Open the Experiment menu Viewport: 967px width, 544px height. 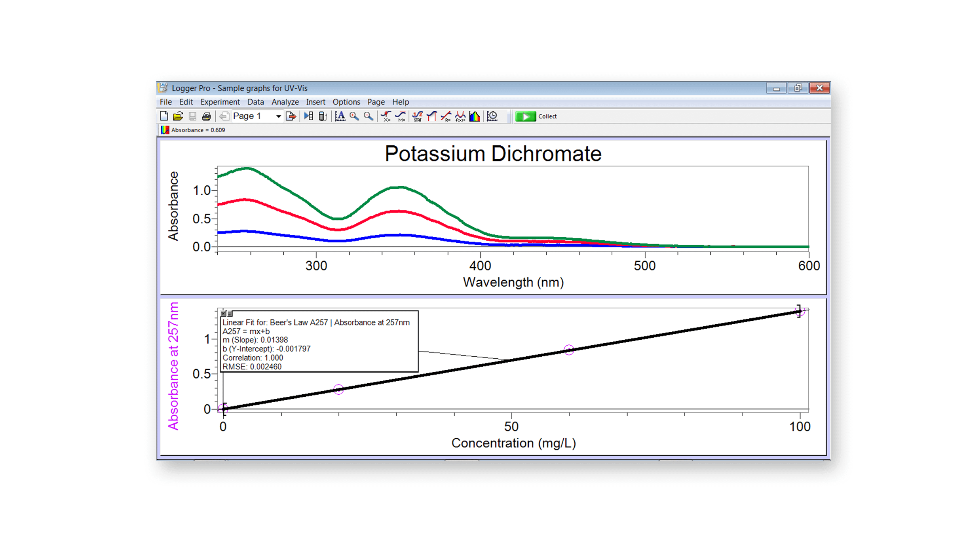coord(220,102)
